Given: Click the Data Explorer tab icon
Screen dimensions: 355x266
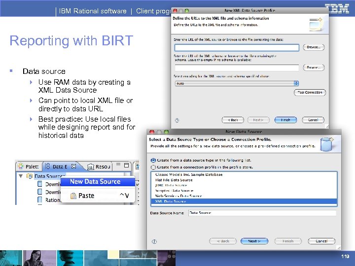Looking at the screenshot, I should point(47,166).
